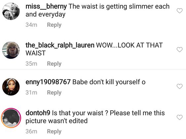This screenshot has width=186, height=139.
Task: Like the_black_ralph_lauren's comment heart
Action: [179, 50]
